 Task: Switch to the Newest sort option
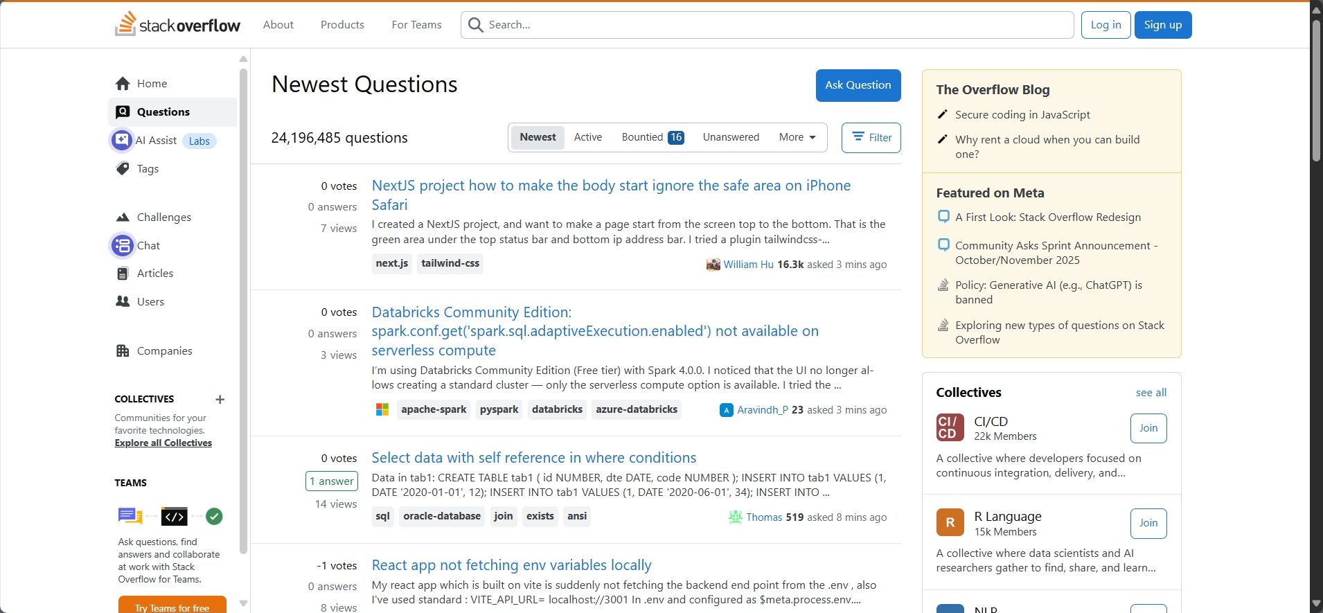click(x=538, y=137)
